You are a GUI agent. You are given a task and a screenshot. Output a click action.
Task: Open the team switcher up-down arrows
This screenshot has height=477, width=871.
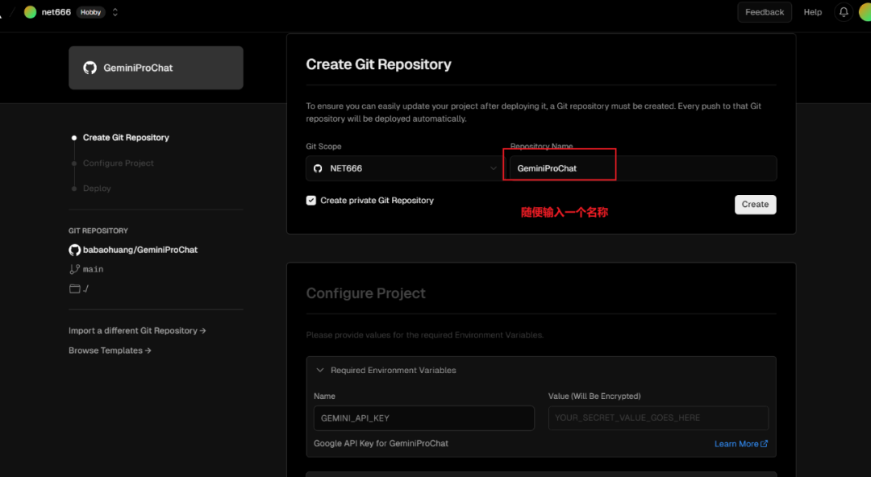[x=115, y=12]
